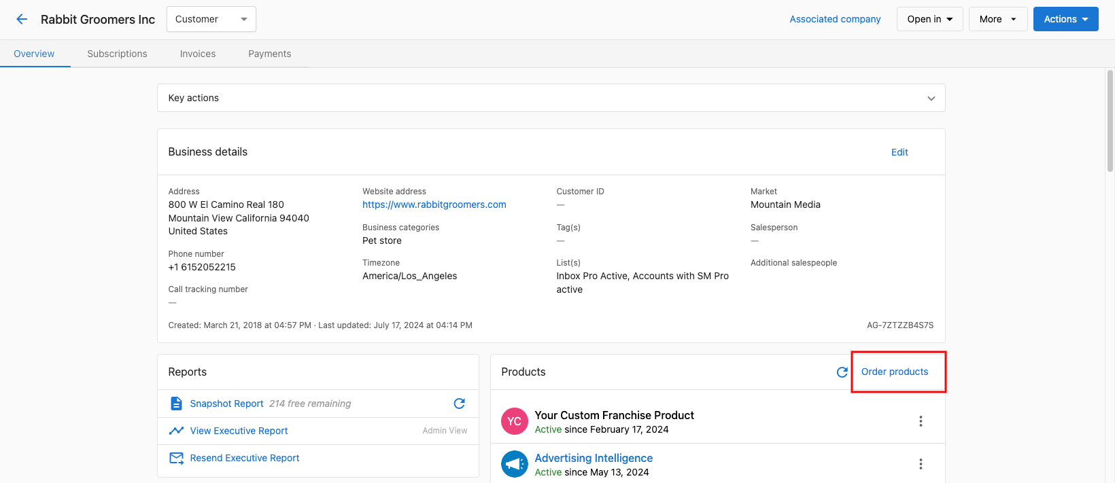Open the Associated company link
The width and height of the screenshot is (1115, 483).
pos(835,19)
